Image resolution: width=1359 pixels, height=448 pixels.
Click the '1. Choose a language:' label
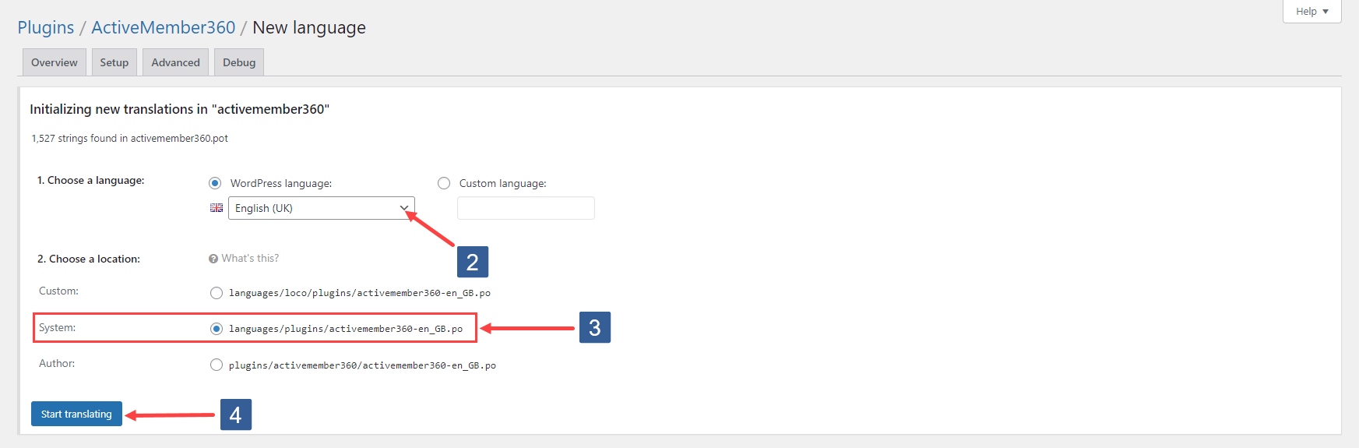pos(91,180)
